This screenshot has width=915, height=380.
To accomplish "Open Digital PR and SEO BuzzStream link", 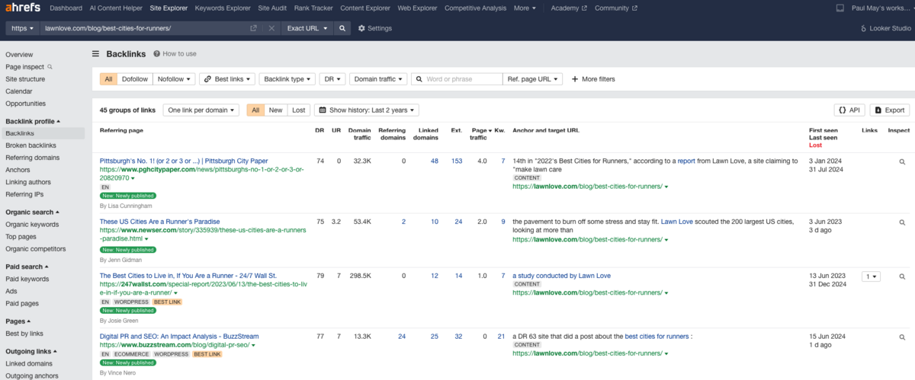I will click(178, 336).
